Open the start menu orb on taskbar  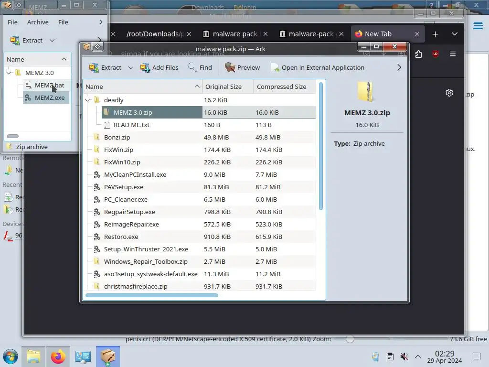point(11,356)
